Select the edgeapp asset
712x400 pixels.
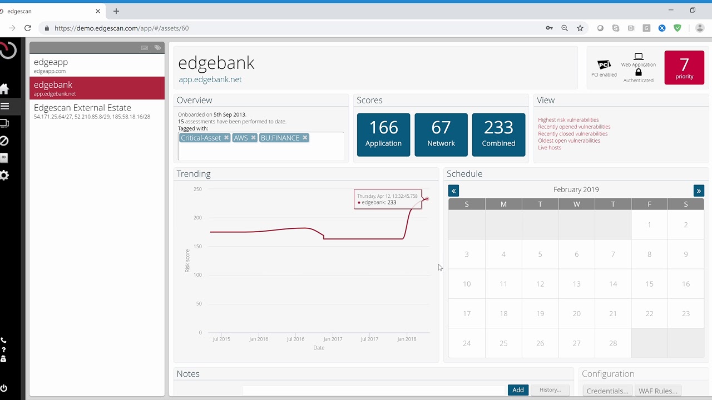97,66
